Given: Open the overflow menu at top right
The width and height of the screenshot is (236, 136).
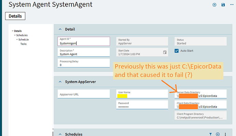Looking at the screenshot, I should coord(232,5).
